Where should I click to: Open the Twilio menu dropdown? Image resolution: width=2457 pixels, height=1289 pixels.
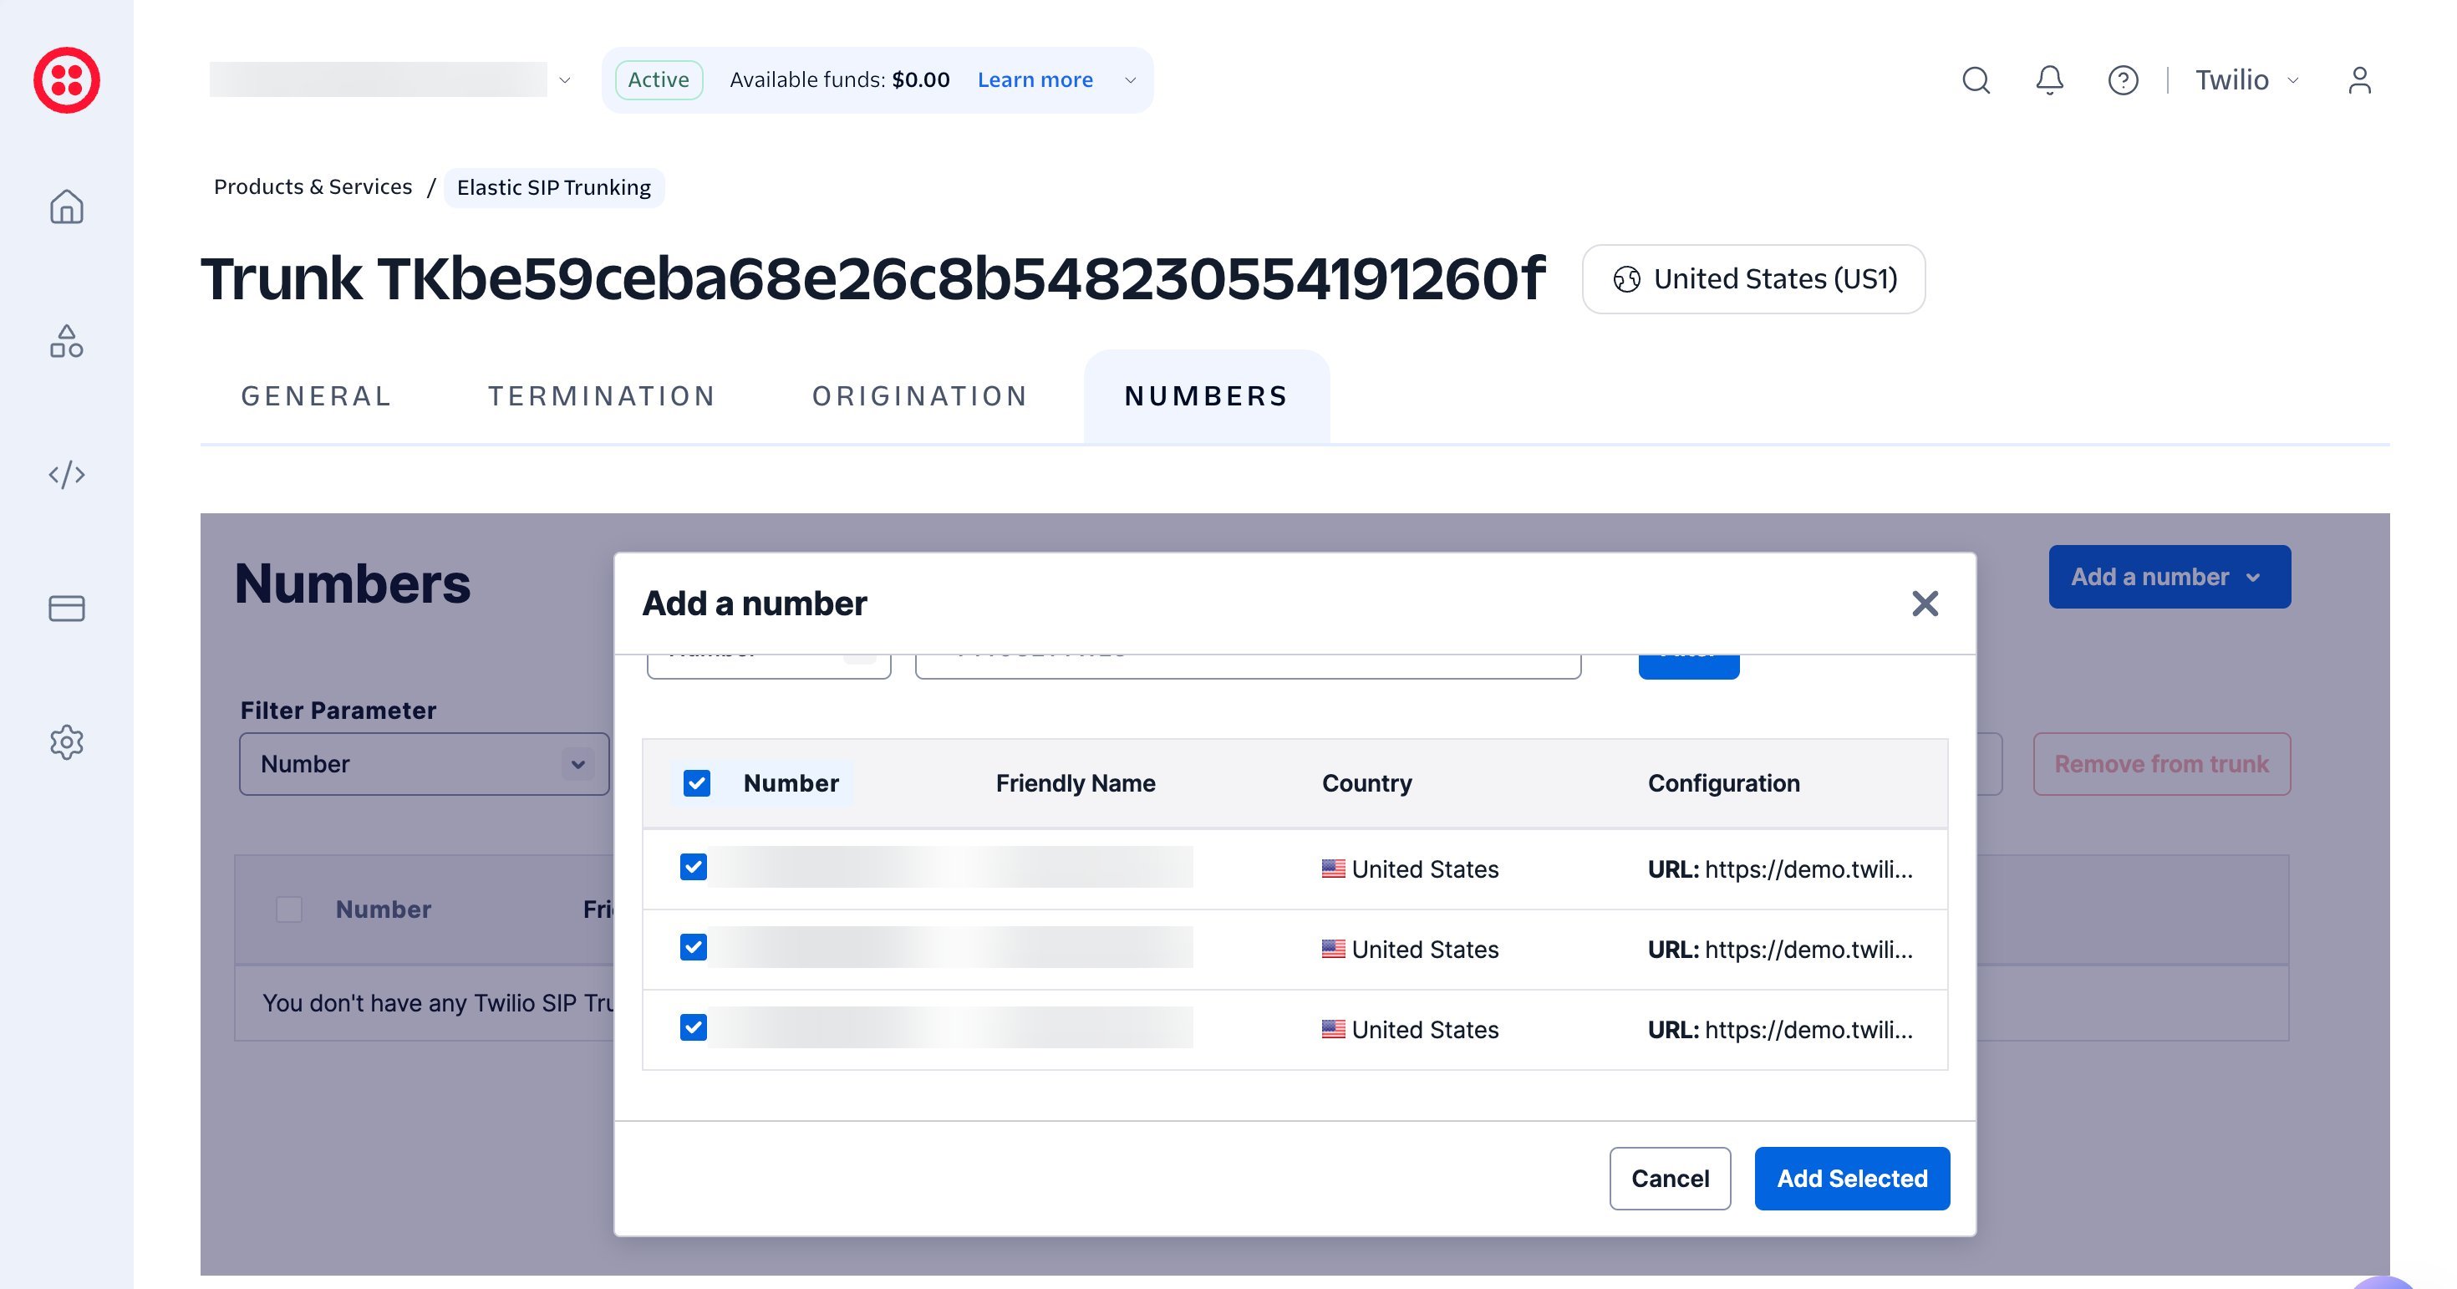pyautogui.click(x=2247, y=80)
